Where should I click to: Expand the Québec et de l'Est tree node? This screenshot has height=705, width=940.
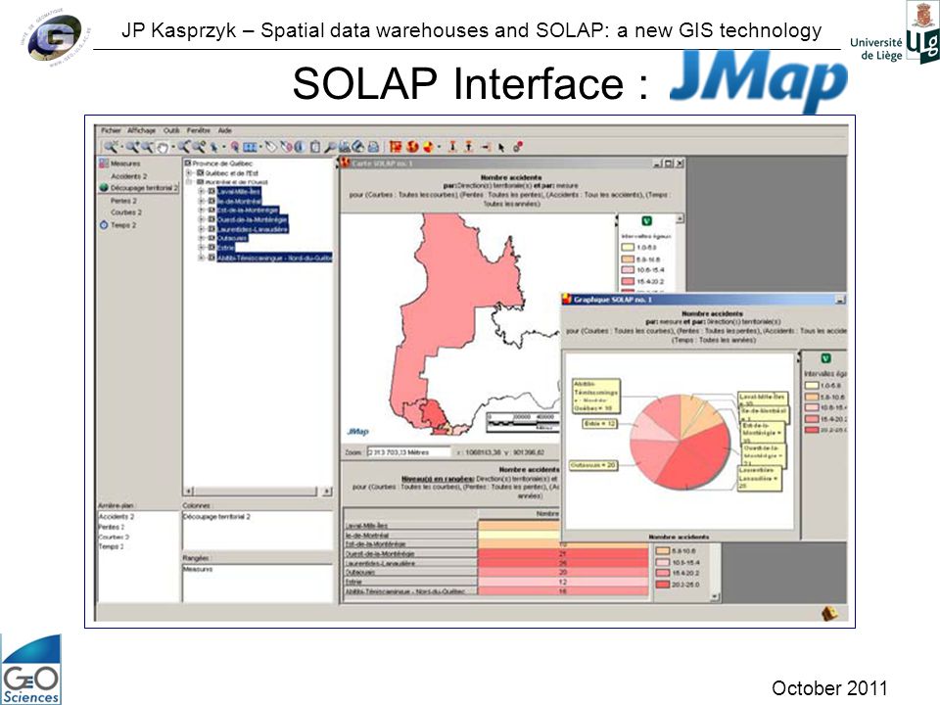tap(189, 172)
